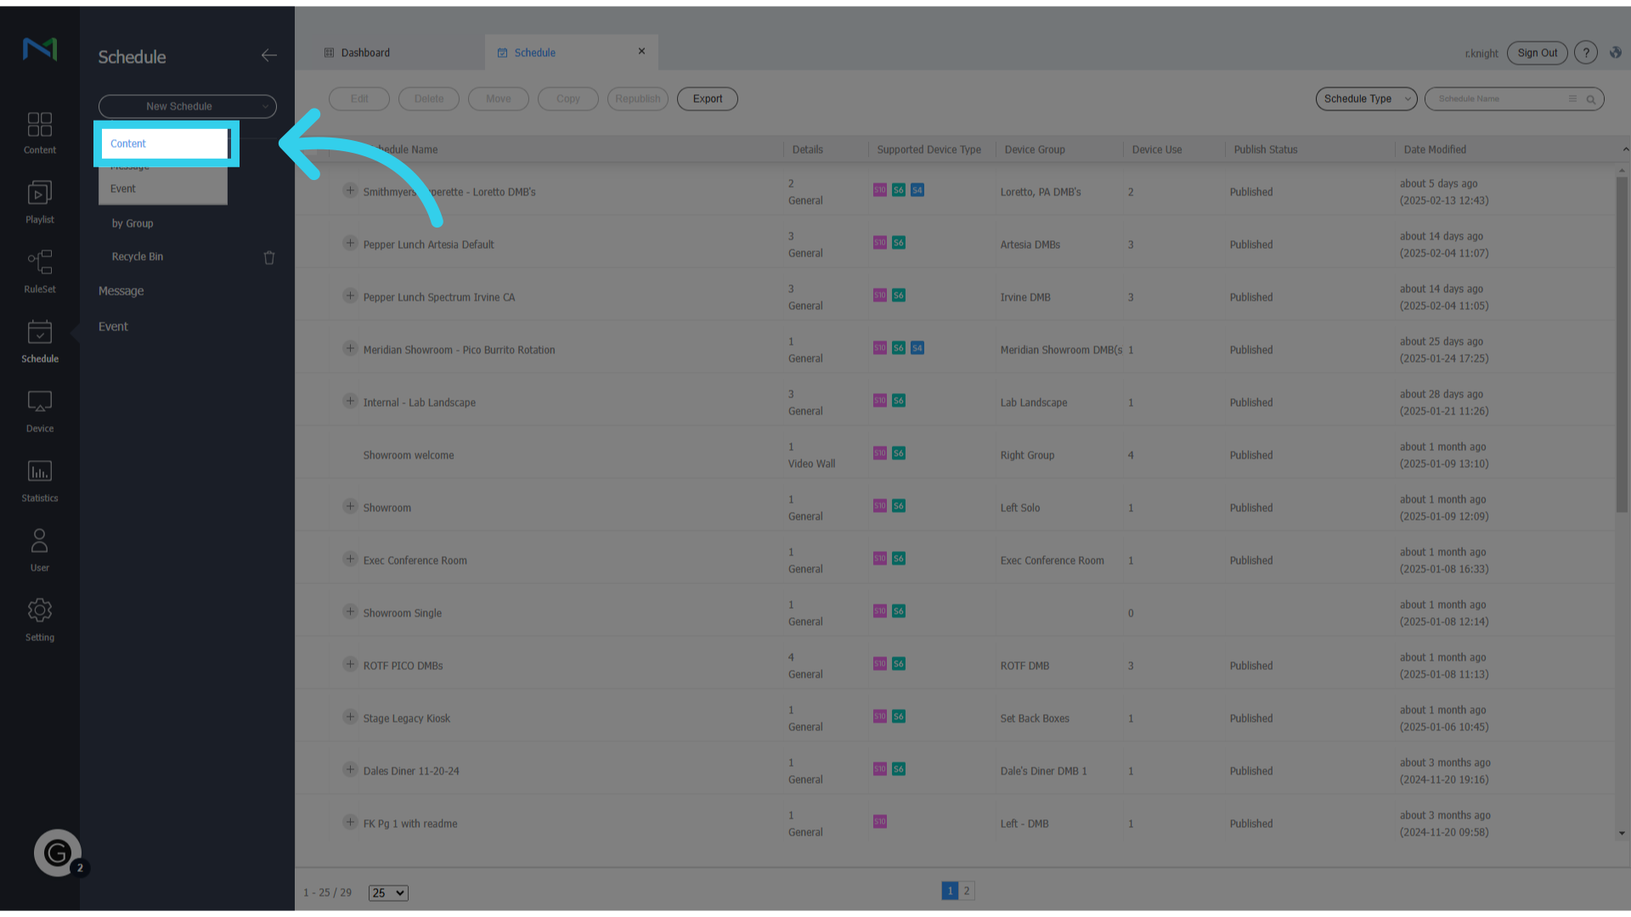
Task: Go to page 2 of schedules
Action: (967, 891)
